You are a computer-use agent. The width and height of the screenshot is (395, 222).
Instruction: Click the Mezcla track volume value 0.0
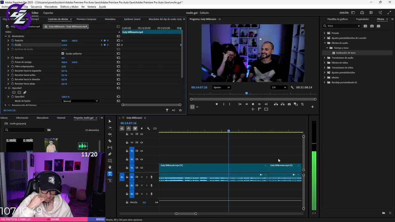pos(144,202)
